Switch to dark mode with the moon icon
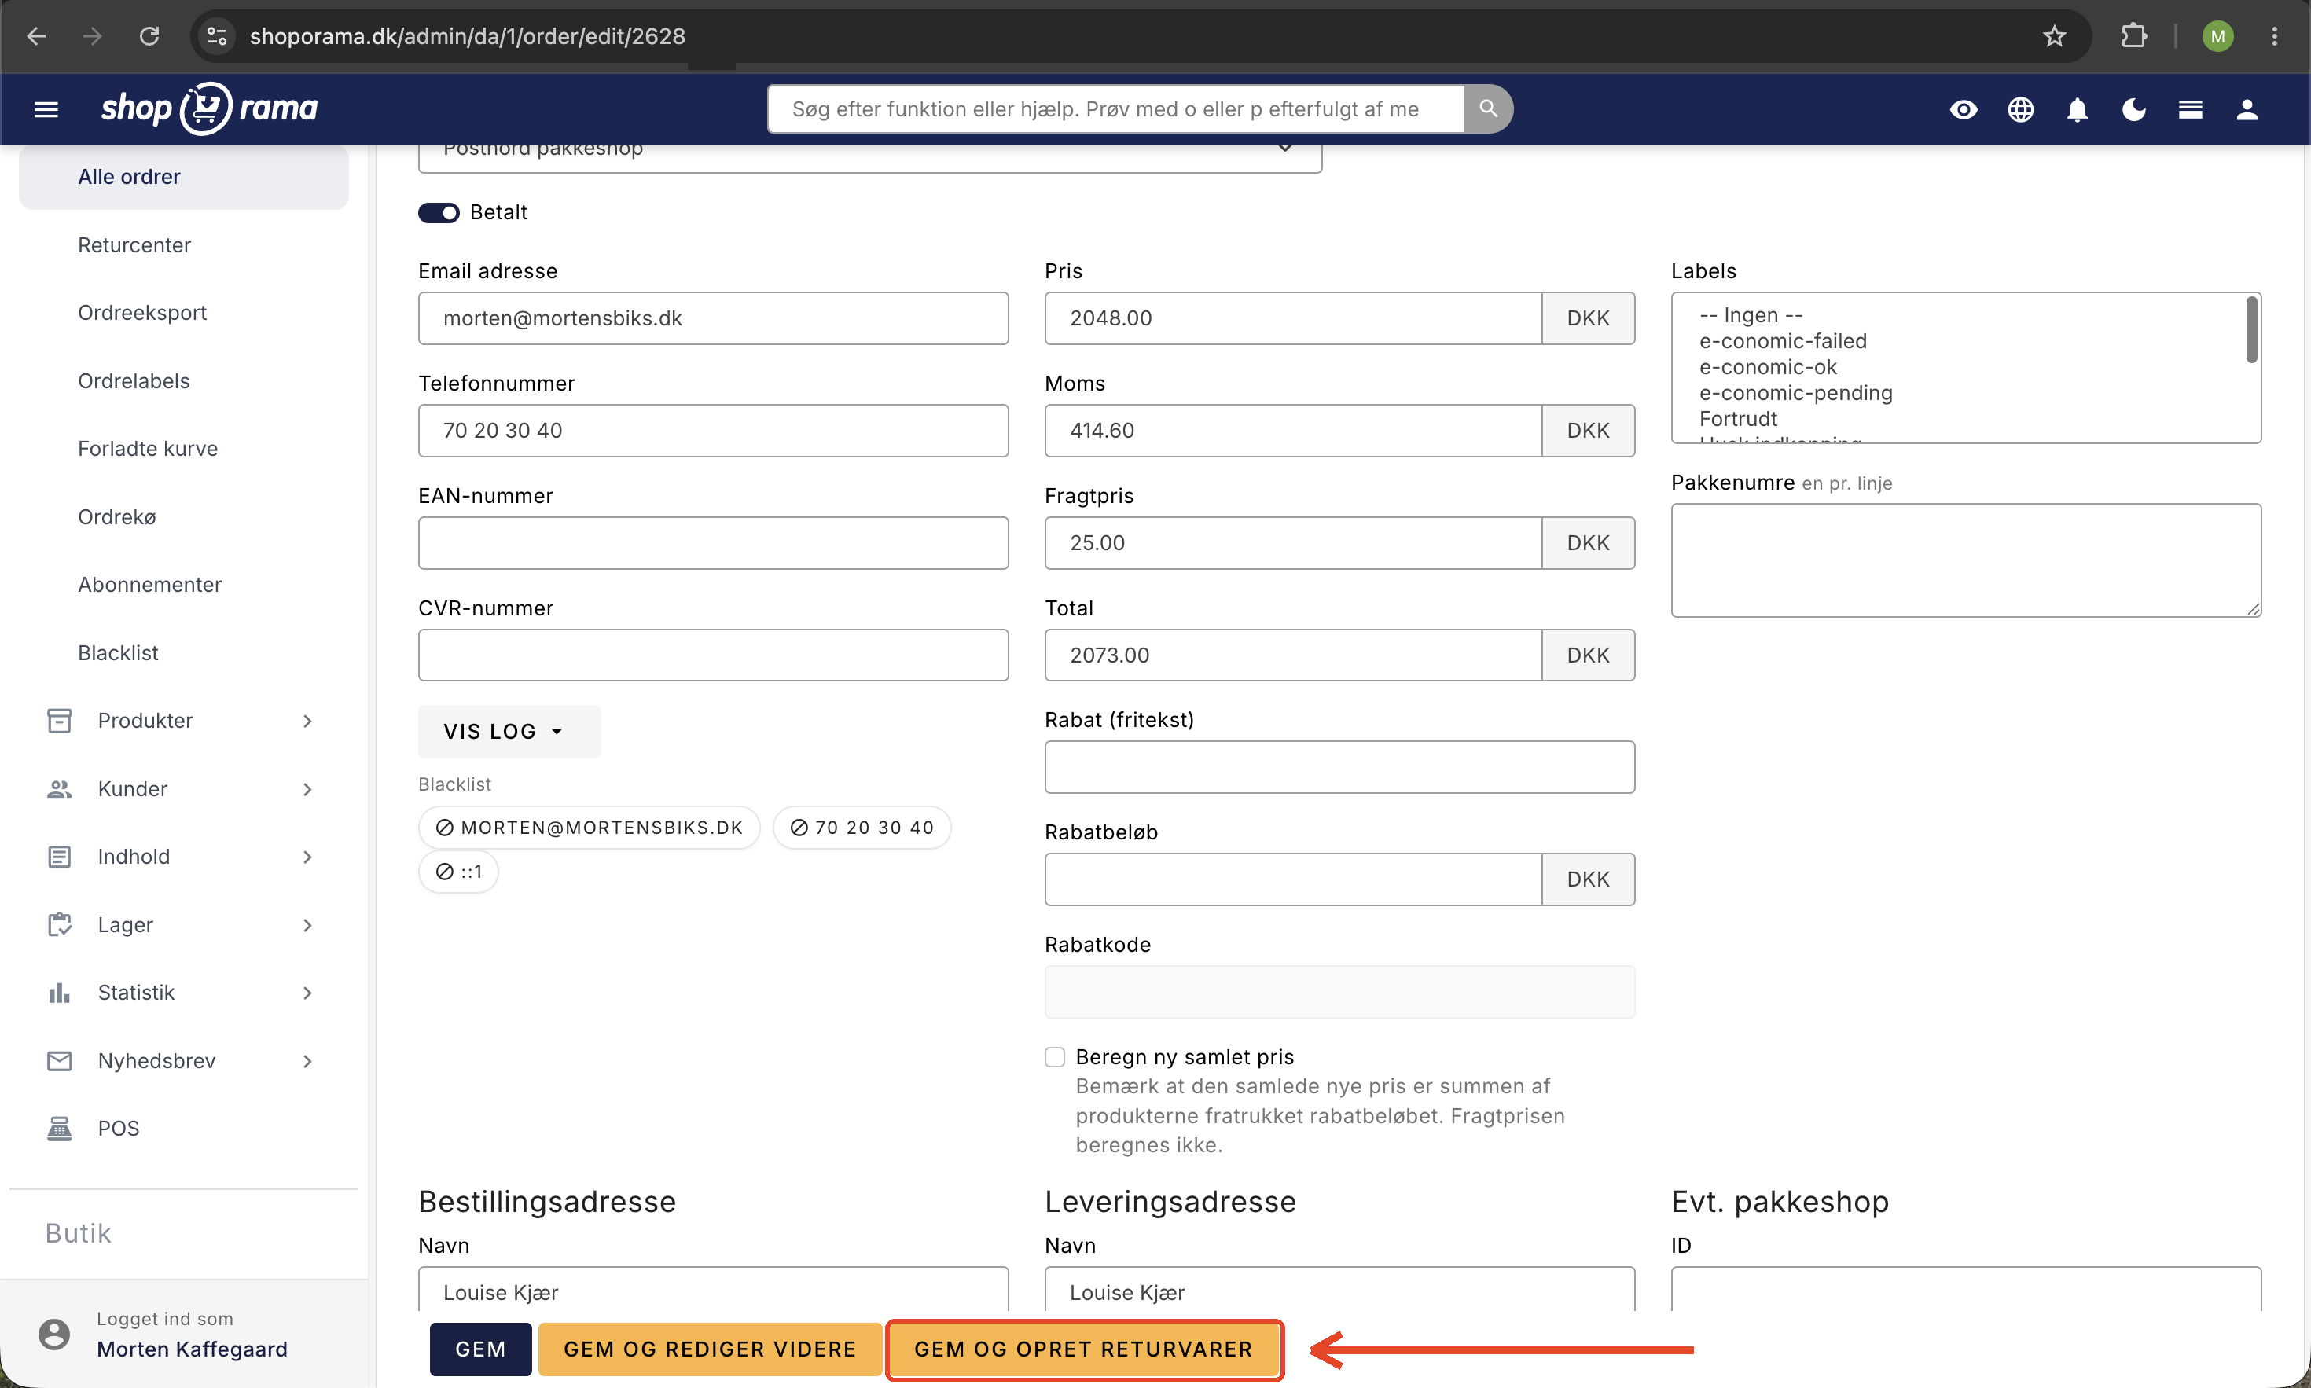This screenshot has height=1388, width=2311. tap(2134, 109)
